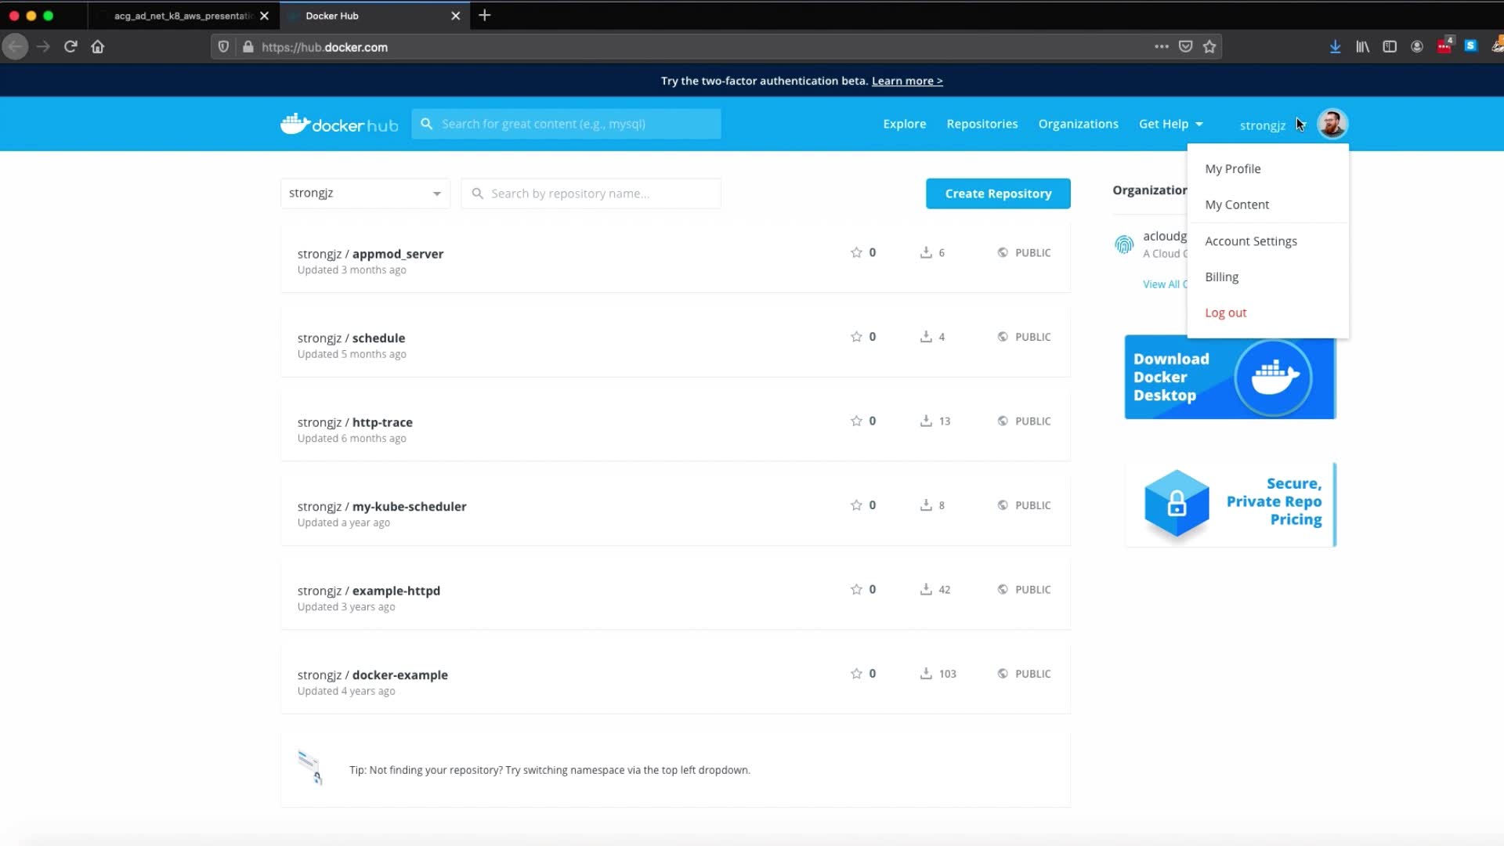Reload the page with refresh icon
The height and width of the screenshot is (846, 1504).
(x=70, y=47)
